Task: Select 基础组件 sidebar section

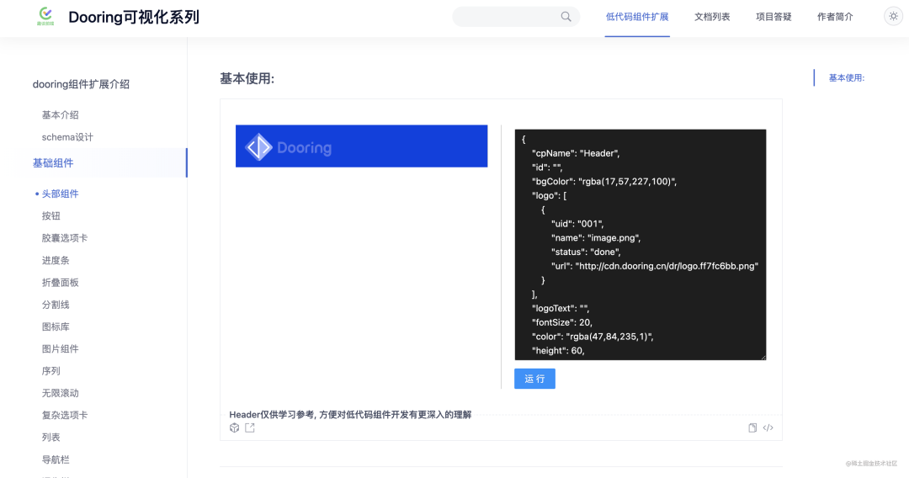Action: (x=53, y=162)
